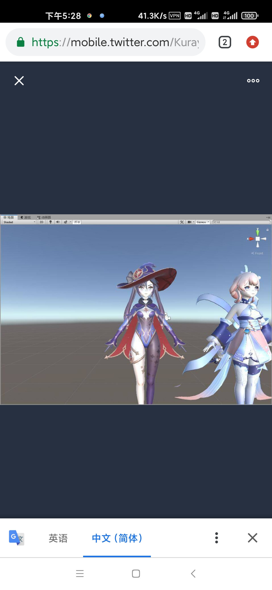Select the 场景 scene tab in image
The width and height of the screenshot is (272, 590).
pos(9,217)
